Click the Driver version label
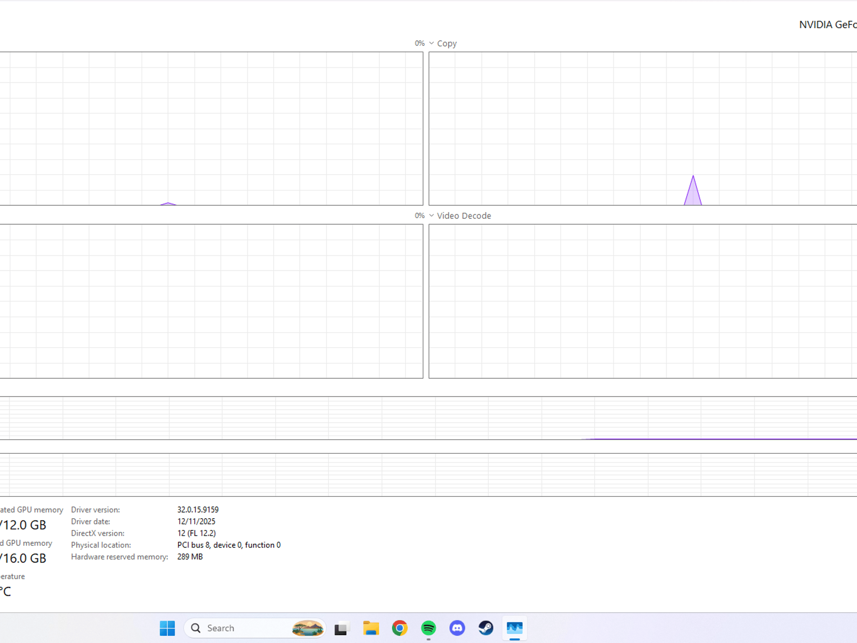 95,509
